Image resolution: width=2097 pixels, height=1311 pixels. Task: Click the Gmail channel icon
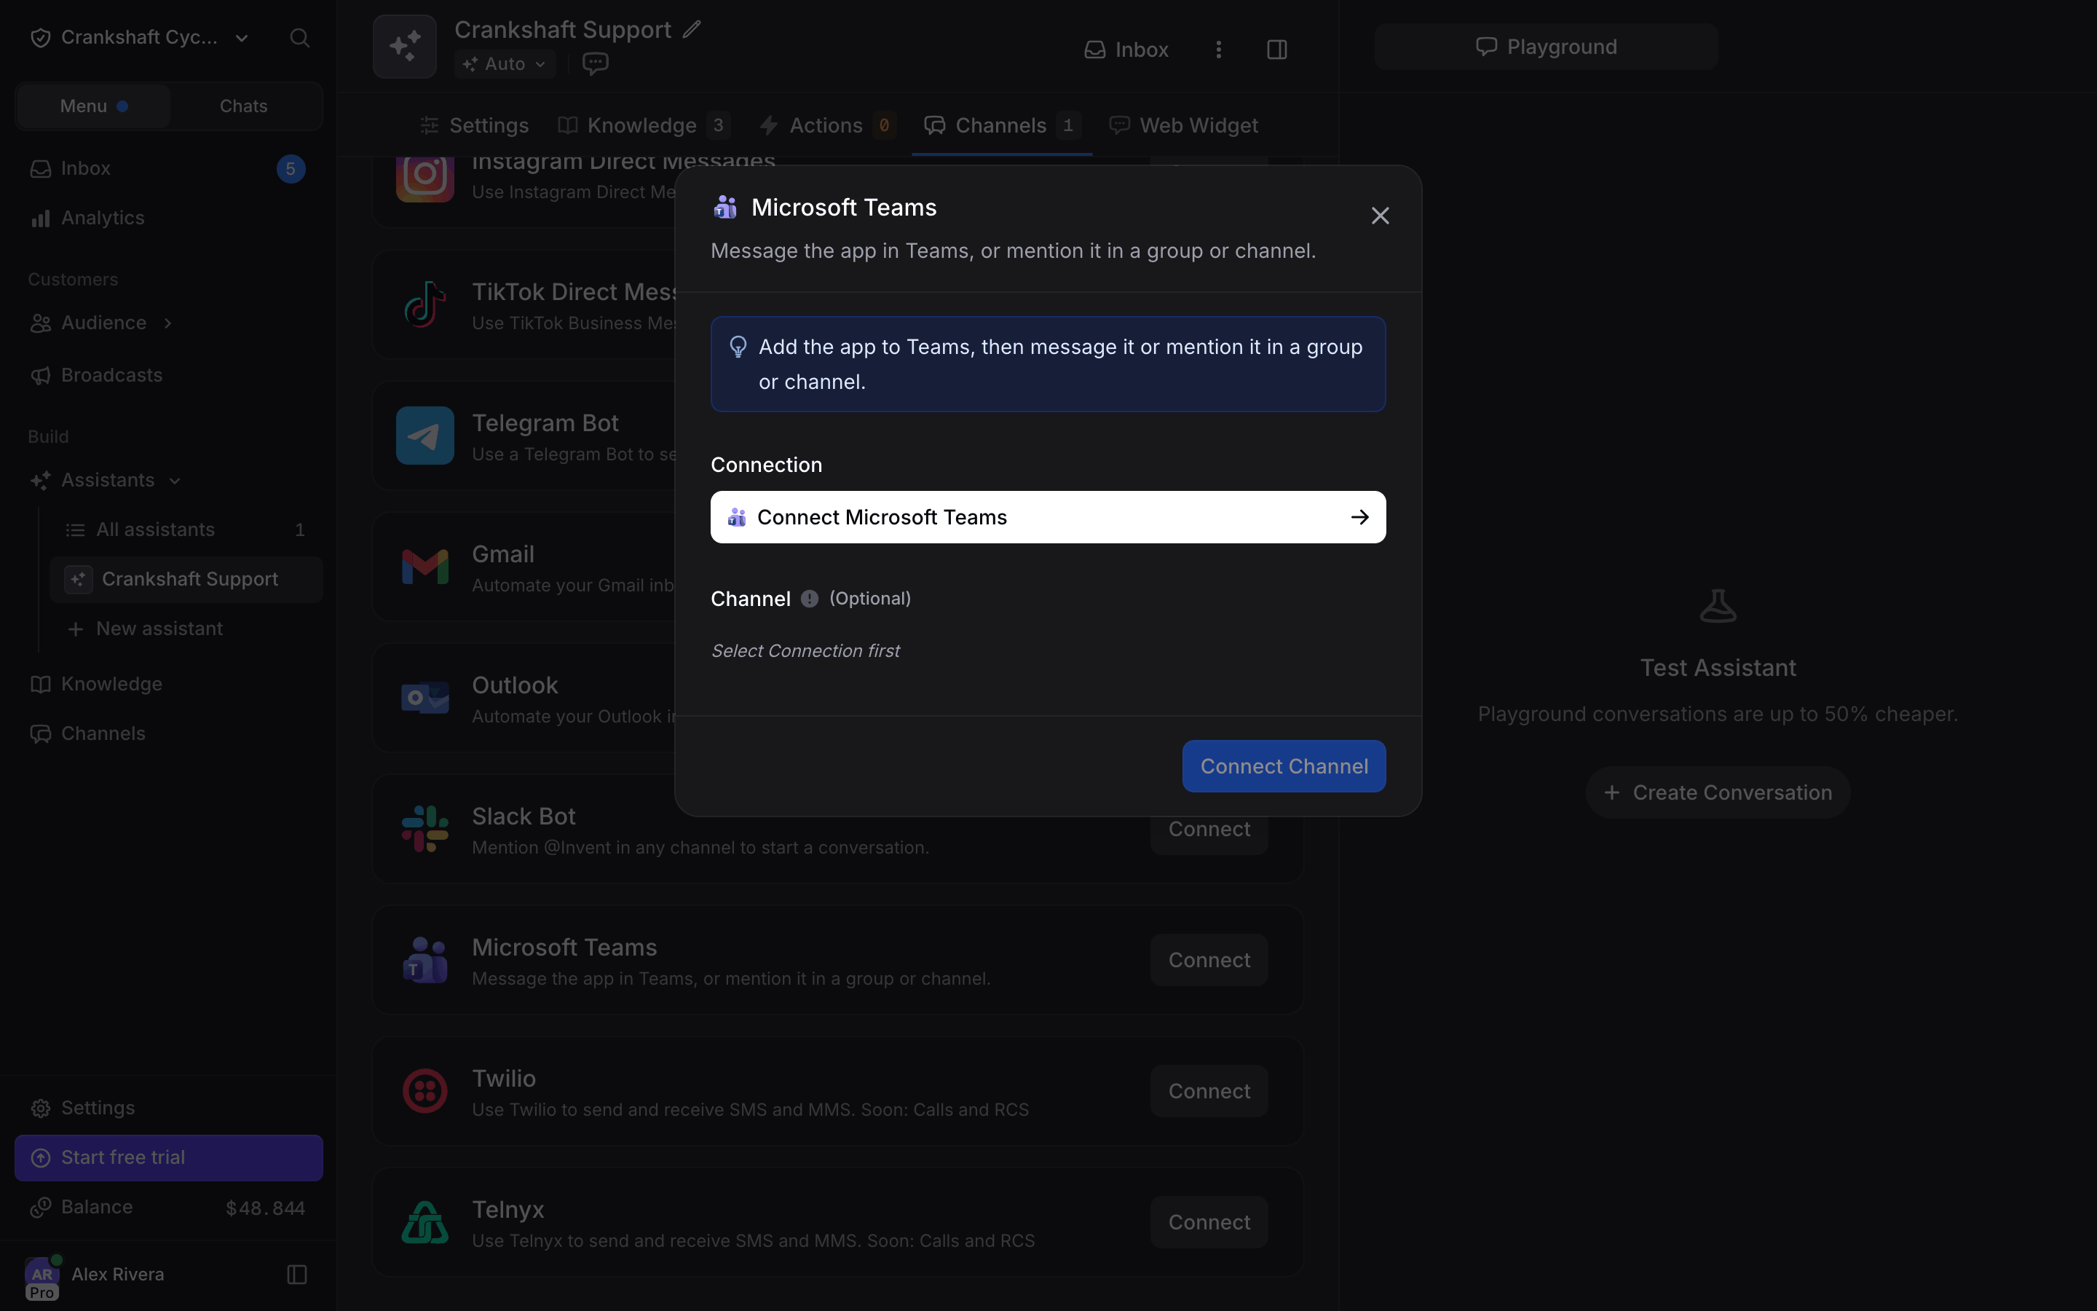point(424,567)
